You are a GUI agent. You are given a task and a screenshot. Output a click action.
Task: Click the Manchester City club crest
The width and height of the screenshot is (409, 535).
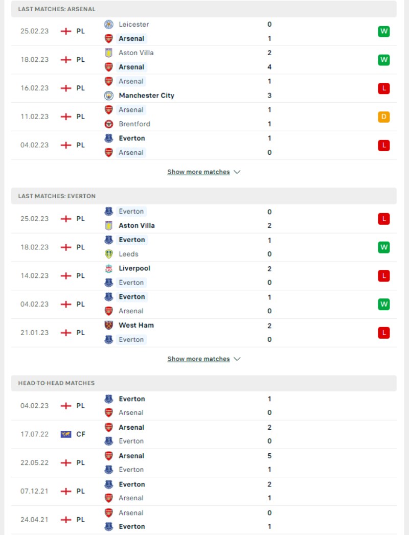[x=108, y=96]
